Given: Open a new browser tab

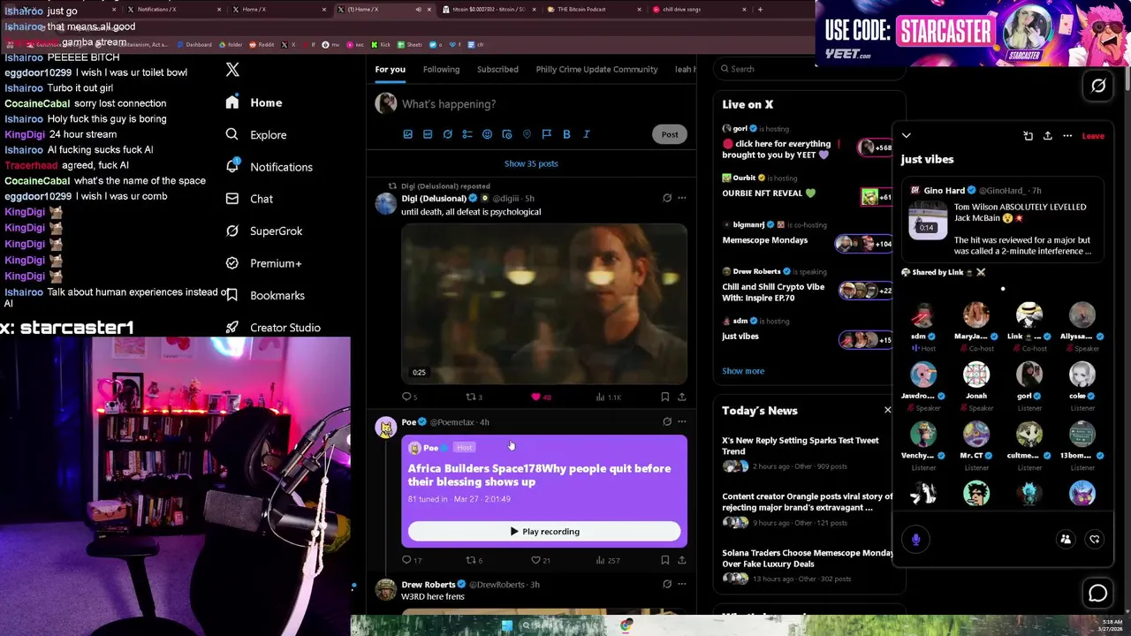Looking at the screenshot, I should (760, 9).
